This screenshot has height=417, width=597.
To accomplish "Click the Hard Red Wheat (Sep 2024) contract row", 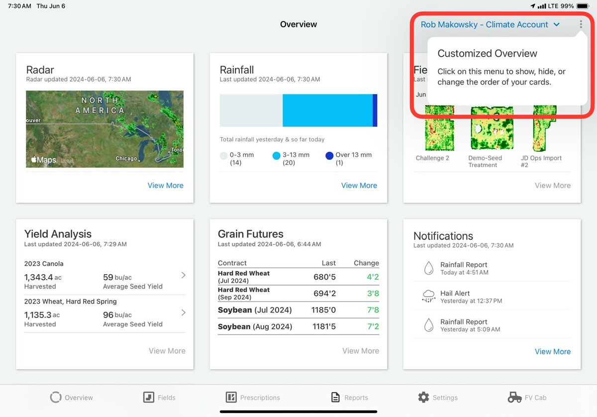I will (x=298, y=294).
